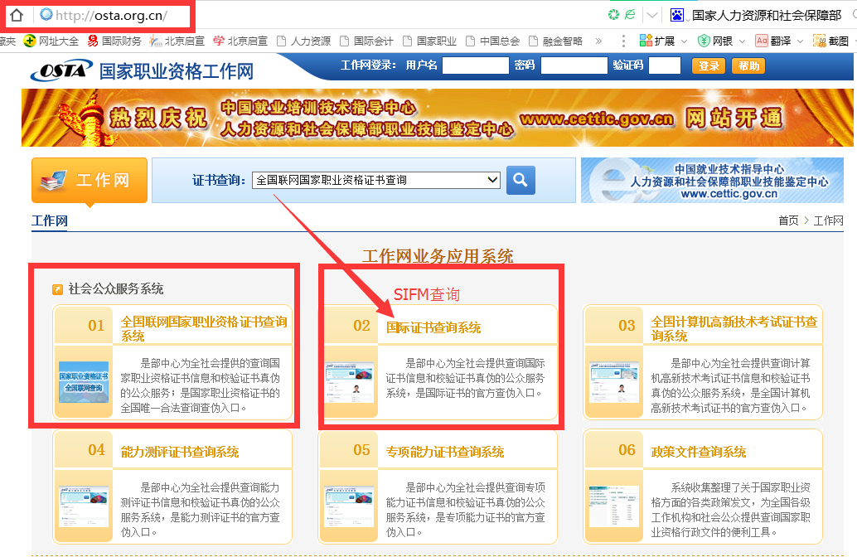The height and width of the screenshot is (557, 857).
Task: Open the 人力资源 bookmark
Action: [x=303, y=41]
